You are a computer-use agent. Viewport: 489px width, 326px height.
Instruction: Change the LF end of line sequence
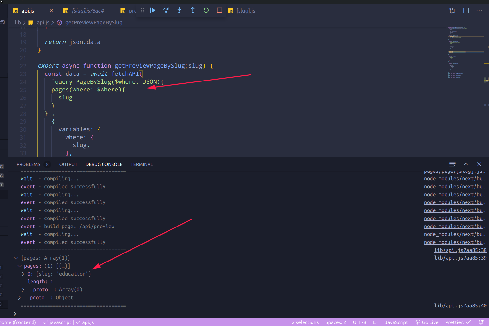coord(376,322)
